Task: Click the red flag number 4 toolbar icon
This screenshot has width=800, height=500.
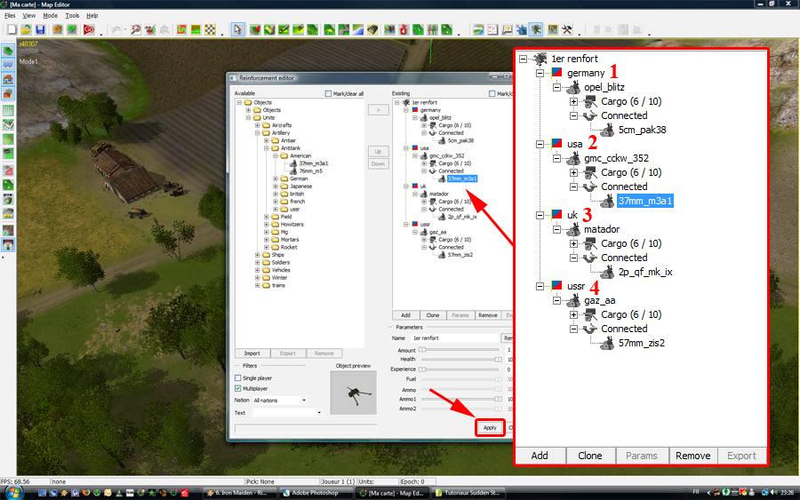Action: click(x=404, y=29)
